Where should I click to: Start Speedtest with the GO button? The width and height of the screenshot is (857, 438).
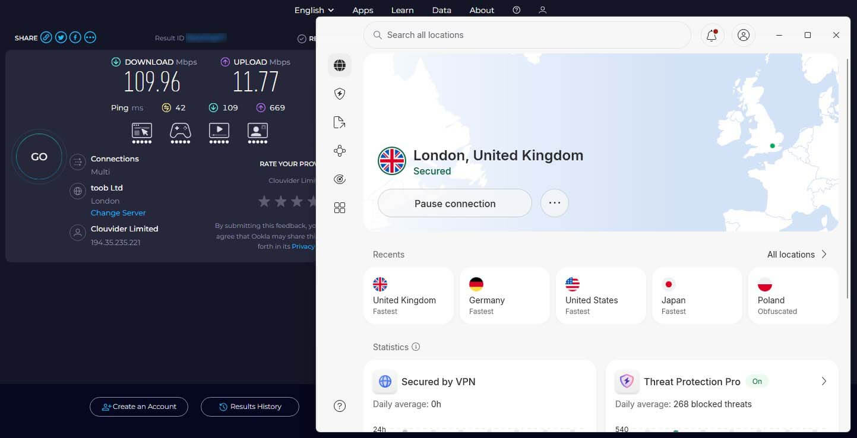tap(39, 157)
